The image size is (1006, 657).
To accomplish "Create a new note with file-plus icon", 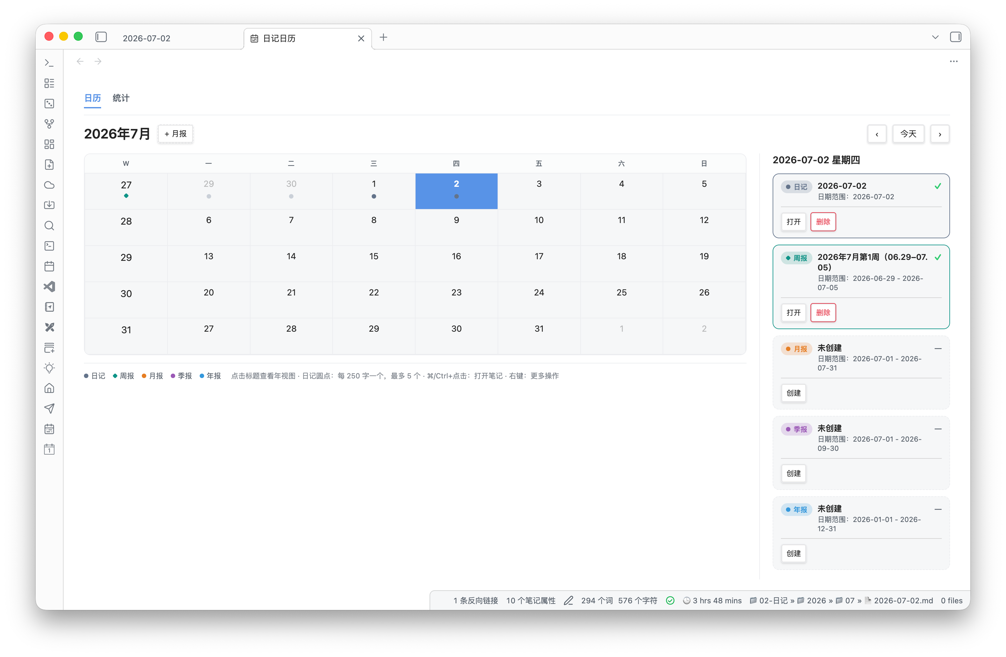I will tap(49, 165).
